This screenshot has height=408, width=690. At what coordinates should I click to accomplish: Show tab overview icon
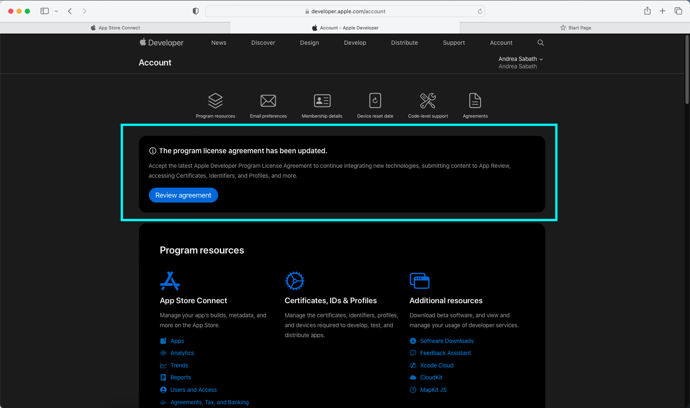coord(678,11)
